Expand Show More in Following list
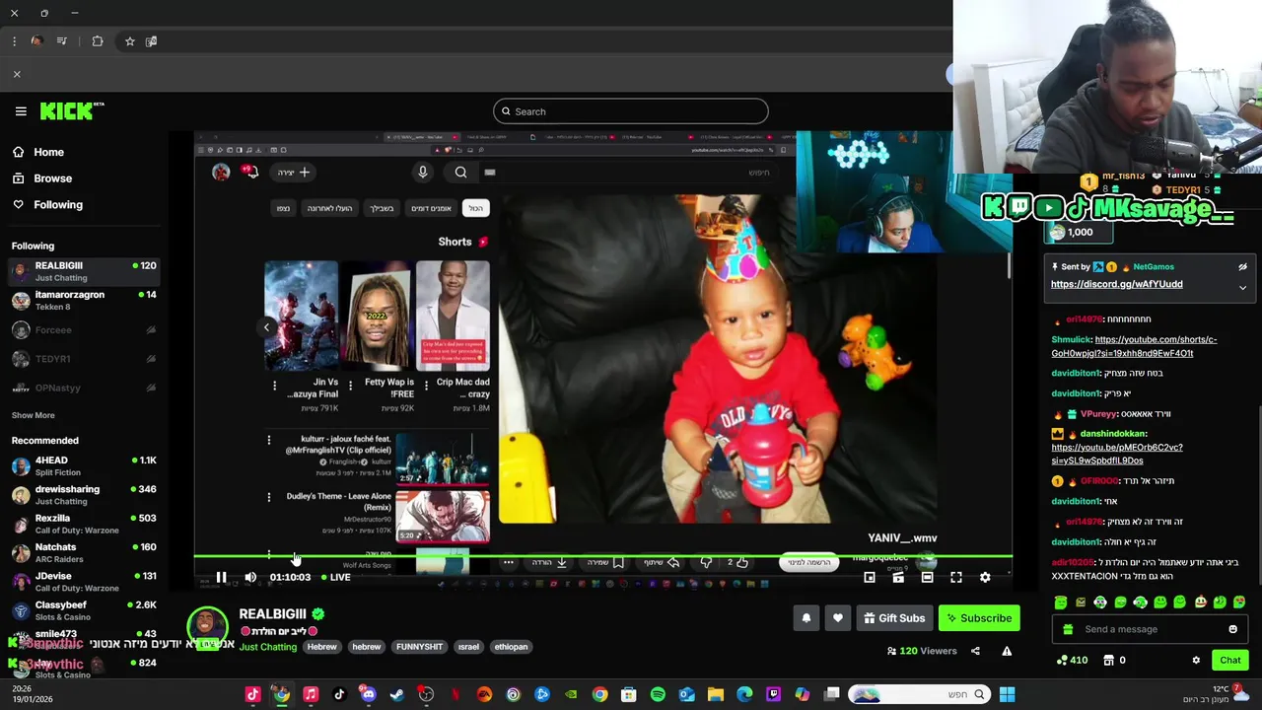 click(34, 415)
